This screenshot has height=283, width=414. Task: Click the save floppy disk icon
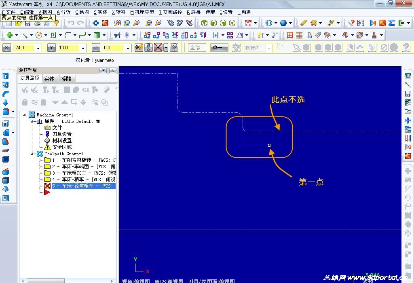point(27,23)
